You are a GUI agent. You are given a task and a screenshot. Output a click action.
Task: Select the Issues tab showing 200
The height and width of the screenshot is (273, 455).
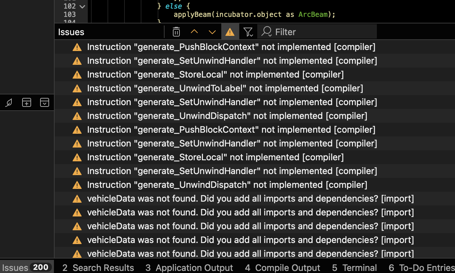coord(27,268)
